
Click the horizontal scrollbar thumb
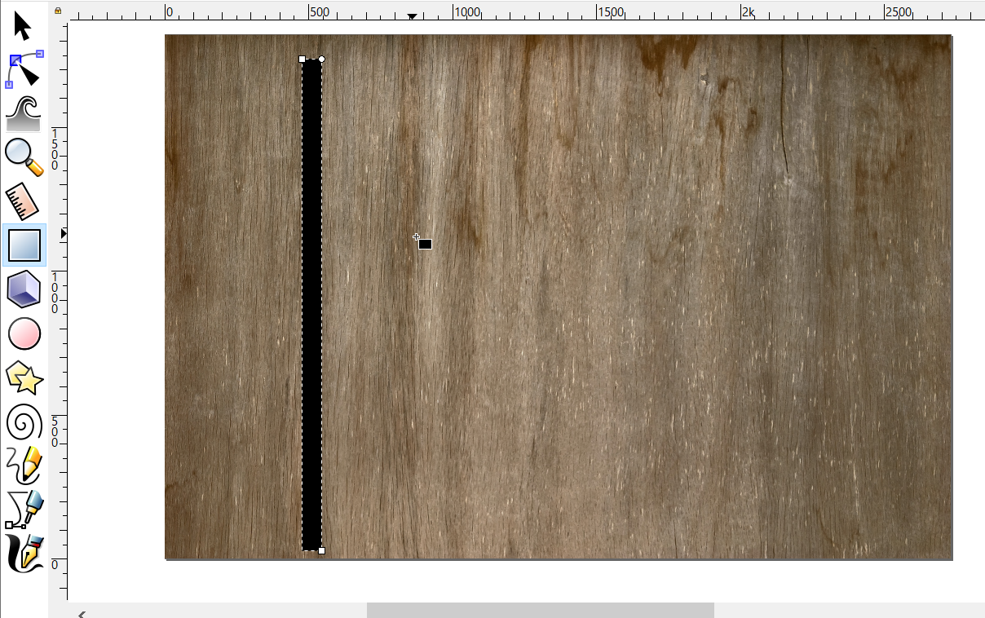tap(540, 610)
